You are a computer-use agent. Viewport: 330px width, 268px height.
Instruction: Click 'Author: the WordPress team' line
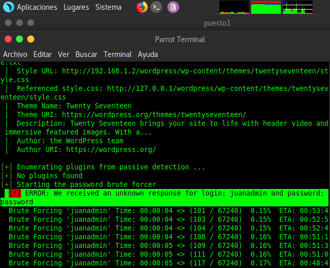pos(70,141)
